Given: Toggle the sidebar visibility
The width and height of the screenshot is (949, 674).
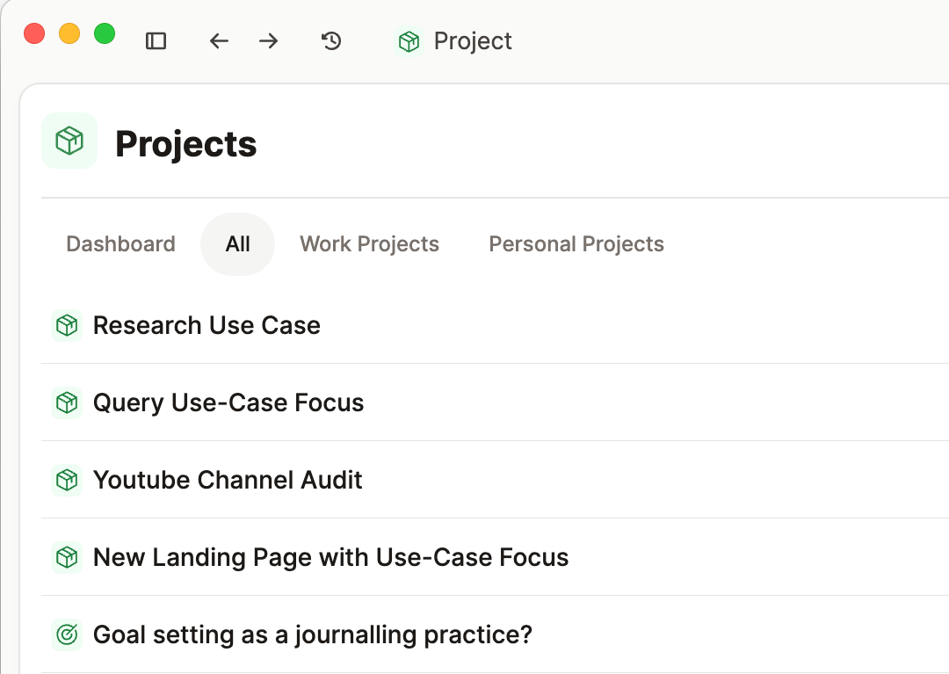Looking at the screenshot, I should pos(156,40).
